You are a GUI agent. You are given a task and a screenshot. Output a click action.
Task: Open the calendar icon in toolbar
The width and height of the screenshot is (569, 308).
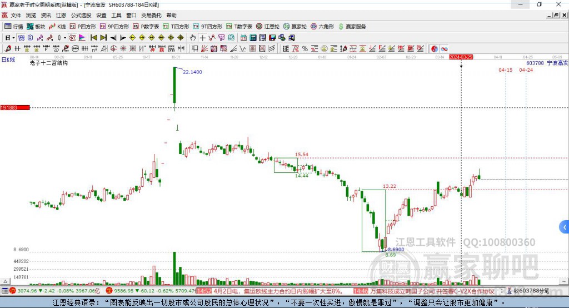click(243, 38)
